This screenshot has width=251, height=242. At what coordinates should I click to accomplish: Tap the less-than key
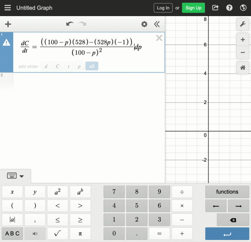pos(58,205)
